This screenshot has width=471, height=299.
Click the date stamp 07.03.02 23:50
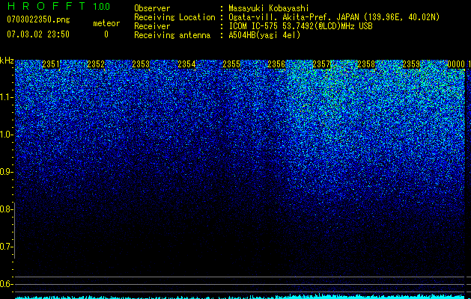tap(38, 34)
